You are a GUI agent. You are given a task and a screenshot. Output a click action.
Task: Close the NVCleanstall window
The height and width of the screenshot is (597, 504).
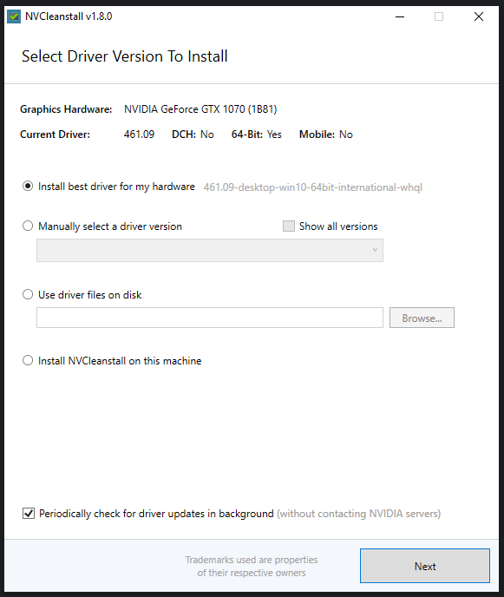(x=479, y=16)
